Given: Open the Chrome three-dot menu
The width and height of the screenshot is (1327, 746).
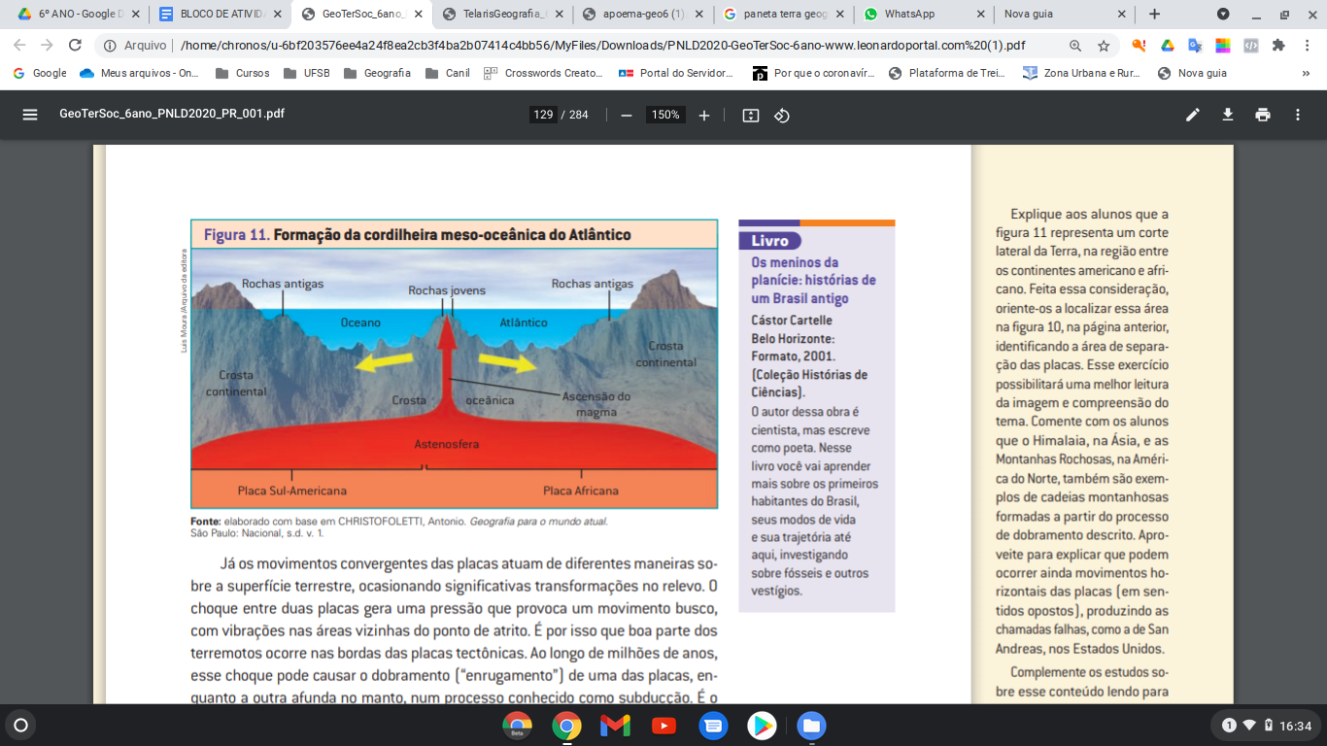Looking at the screenshot, I should [x=1307, y=46].
